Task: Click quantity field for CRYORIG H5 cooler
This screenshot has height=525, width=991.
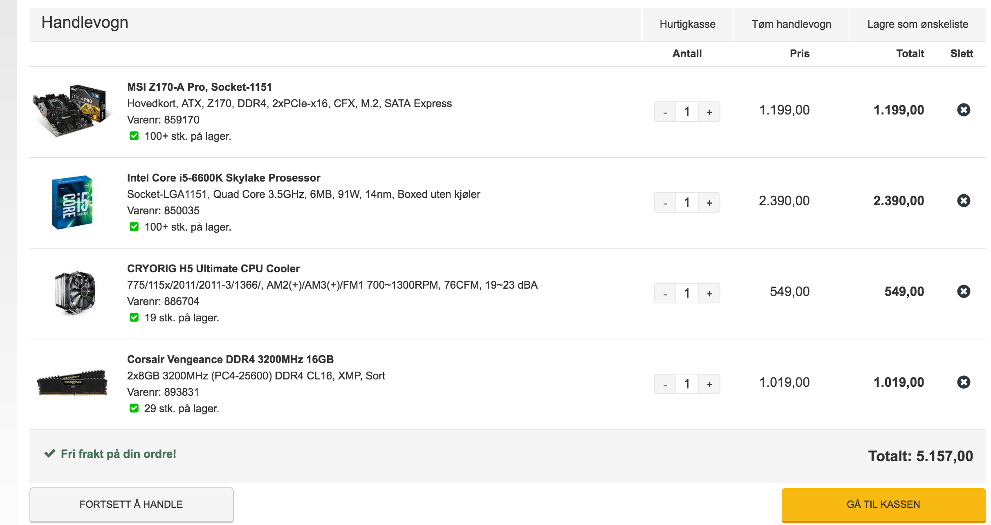Action: (x=687, y=293)
